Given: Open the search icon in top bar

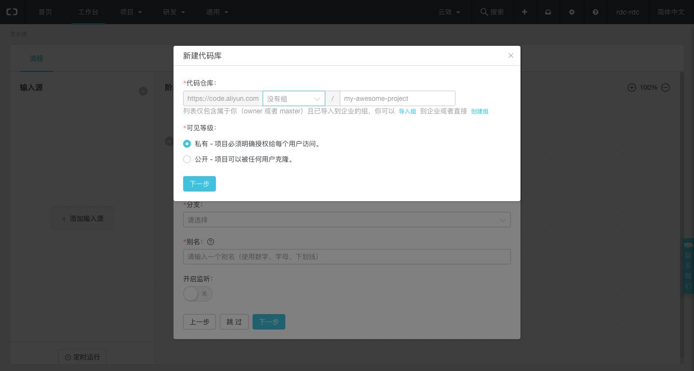Looking at the screenshot, I should pyautogui.click(x=484, y=12).
